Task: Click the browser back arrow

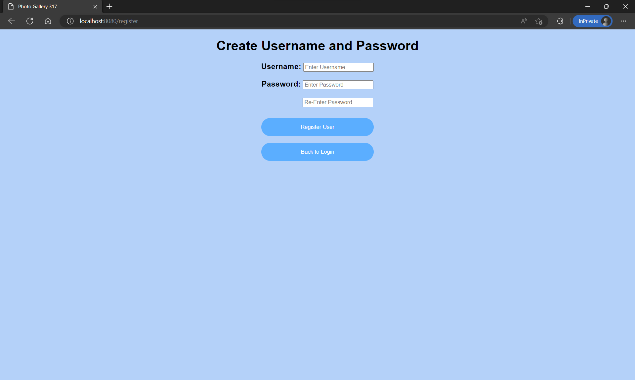Action: coord(12,21)
